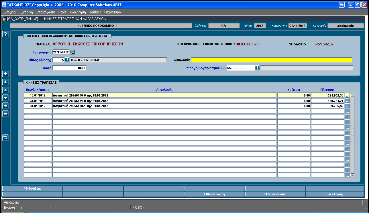Click 'Λογιστική 29956178-0 της 18/01/2012' description
The image size is (369, 213).
[x=81, y=95]
